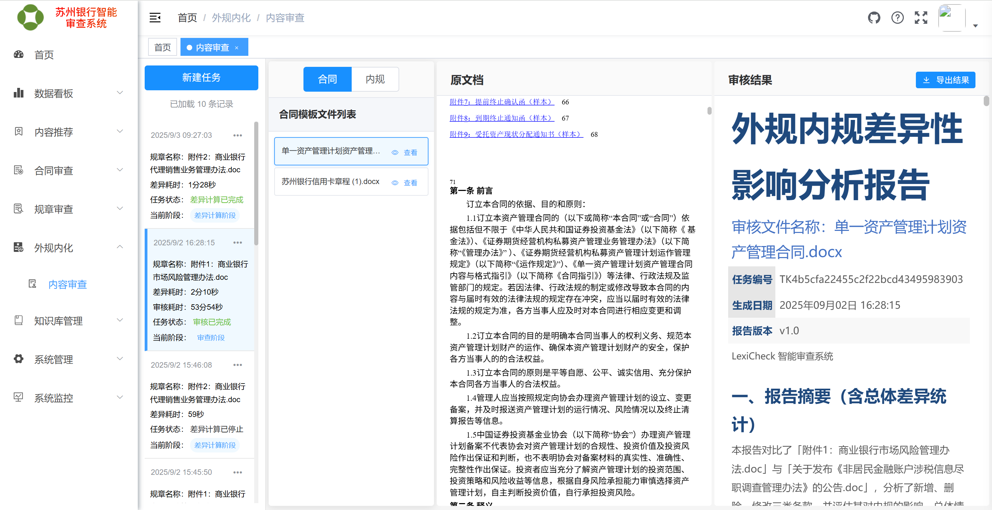This screenshot has width=992, height=510.
Task: Click the 首页 dashboard icon in sidebar
Action: 19,54
